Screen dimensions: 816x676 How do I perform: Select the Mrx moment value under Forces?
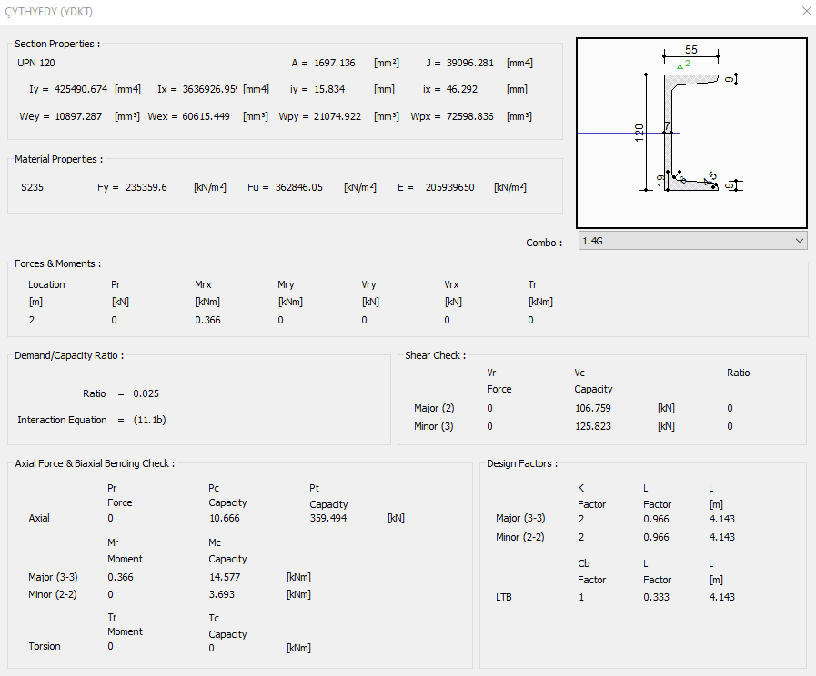pos(207,320)
